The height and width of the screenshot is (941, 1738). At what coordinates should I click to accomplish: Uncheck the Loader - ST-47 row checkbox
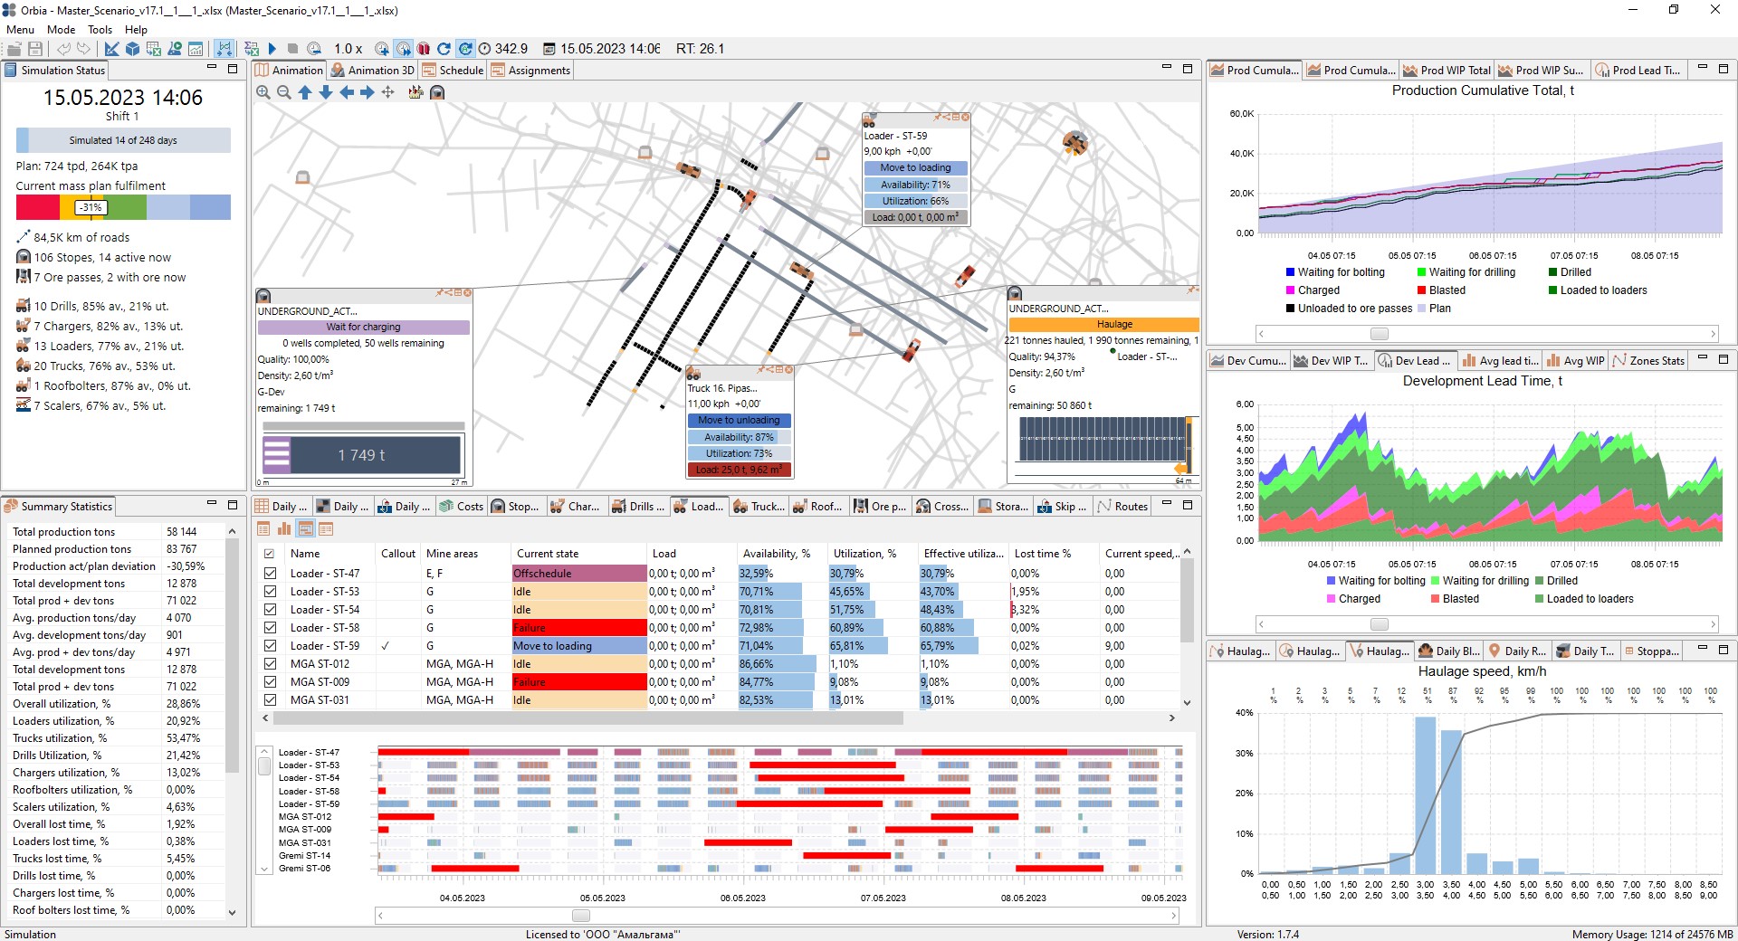[x=270, y=574]
